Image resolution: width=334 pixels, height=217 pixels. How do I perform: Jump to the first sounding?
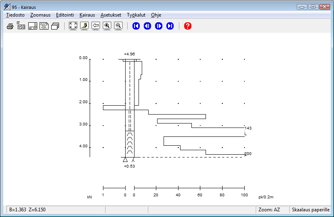[136, 26]
